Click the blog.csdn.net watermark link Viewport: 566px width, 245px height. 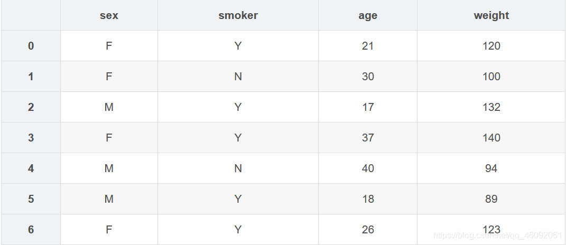pyautogui.click(x=497, y=235)
